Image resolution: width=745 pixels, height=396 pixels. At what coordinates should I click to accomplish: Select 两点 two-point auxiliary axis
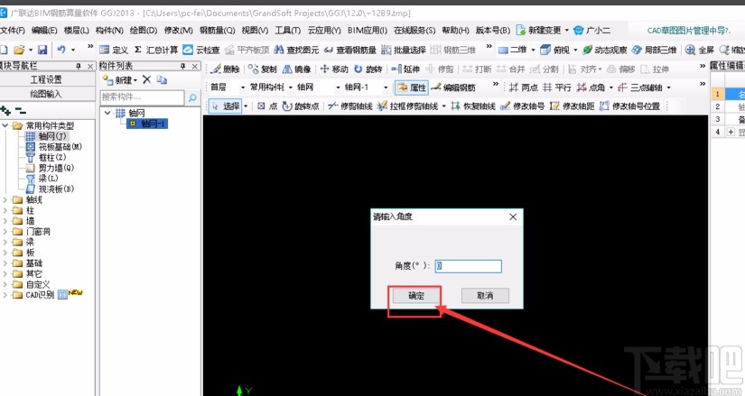[523, 87]
